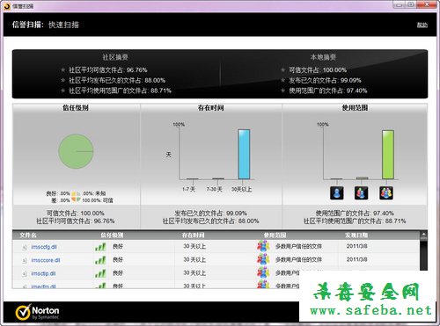This screenshot has width=440, height=326.
Task: Click the 良好 trust value for imsccfg.dll
Action: pyautogui.click(x=118, y=247)
